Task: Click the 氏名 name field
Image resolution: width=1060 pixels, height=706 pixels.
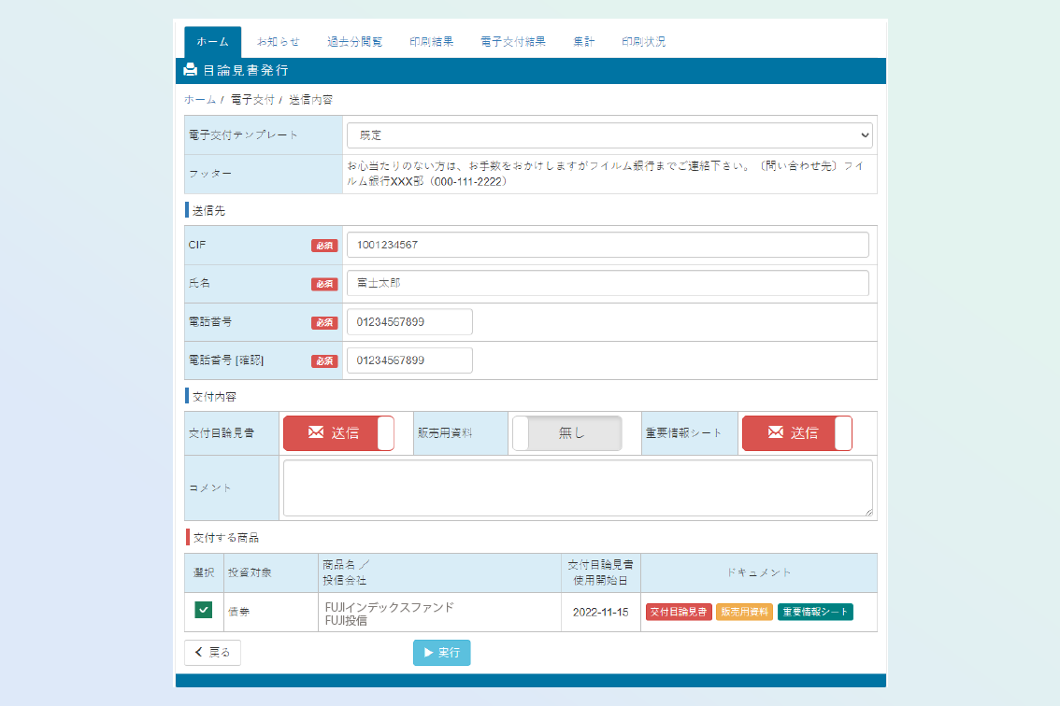Action: 608,283
